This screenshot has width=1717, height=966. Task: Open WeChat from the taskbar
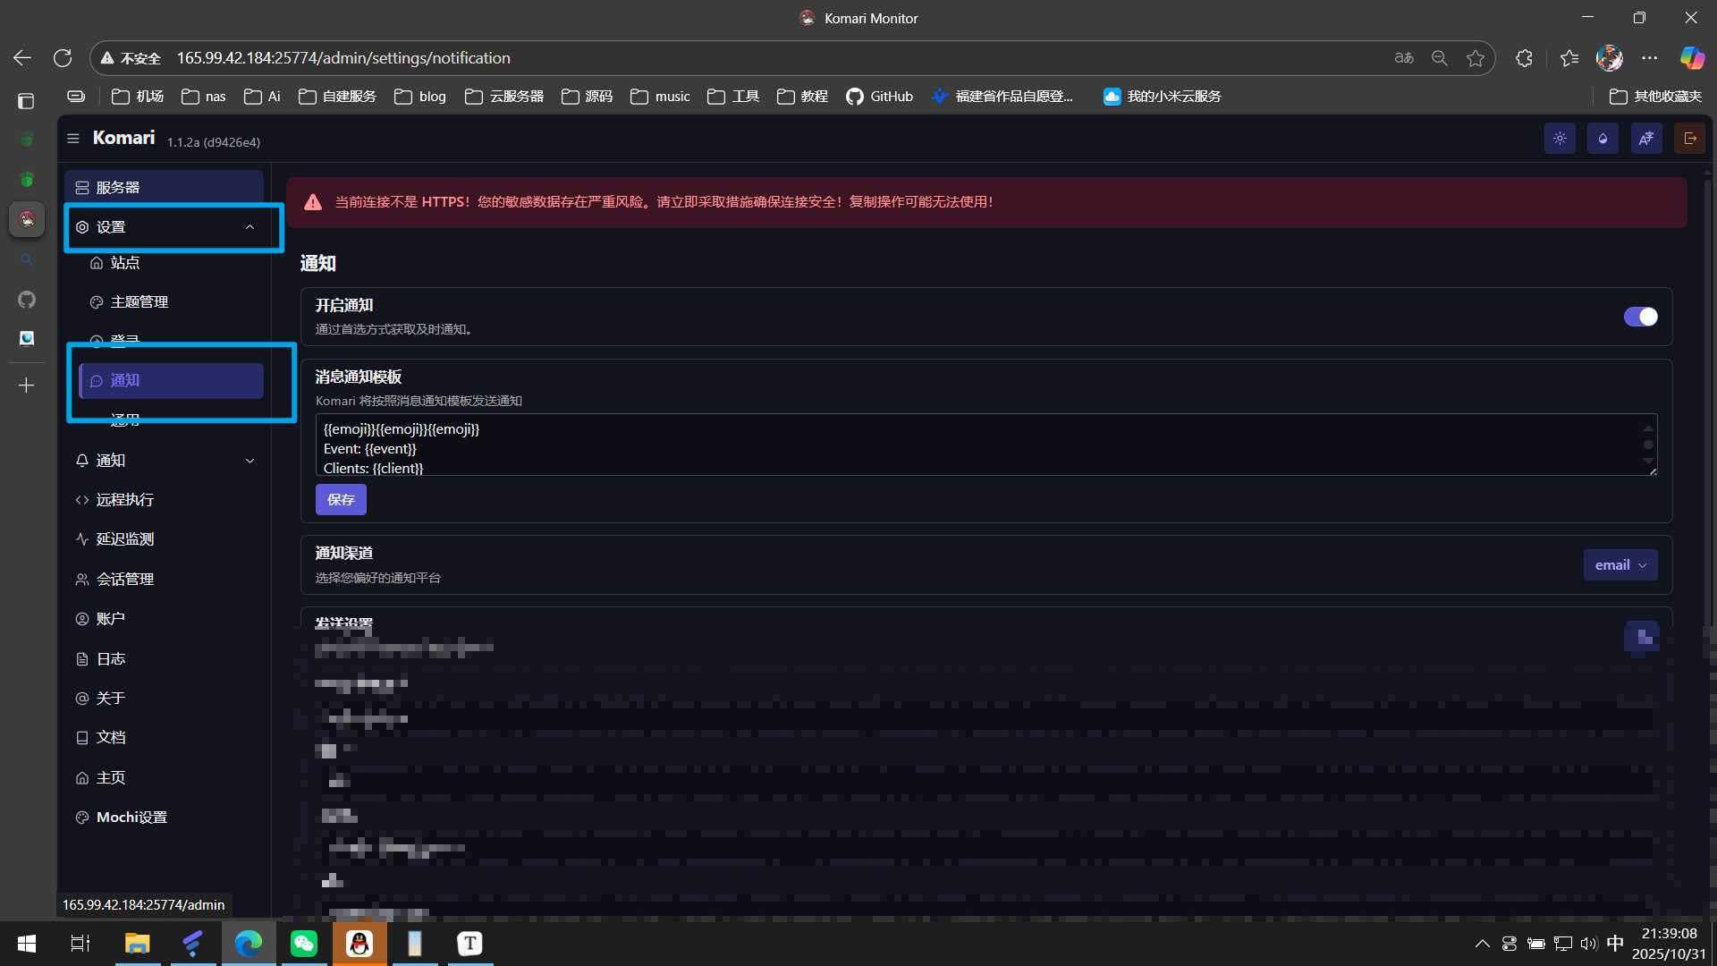304,943
